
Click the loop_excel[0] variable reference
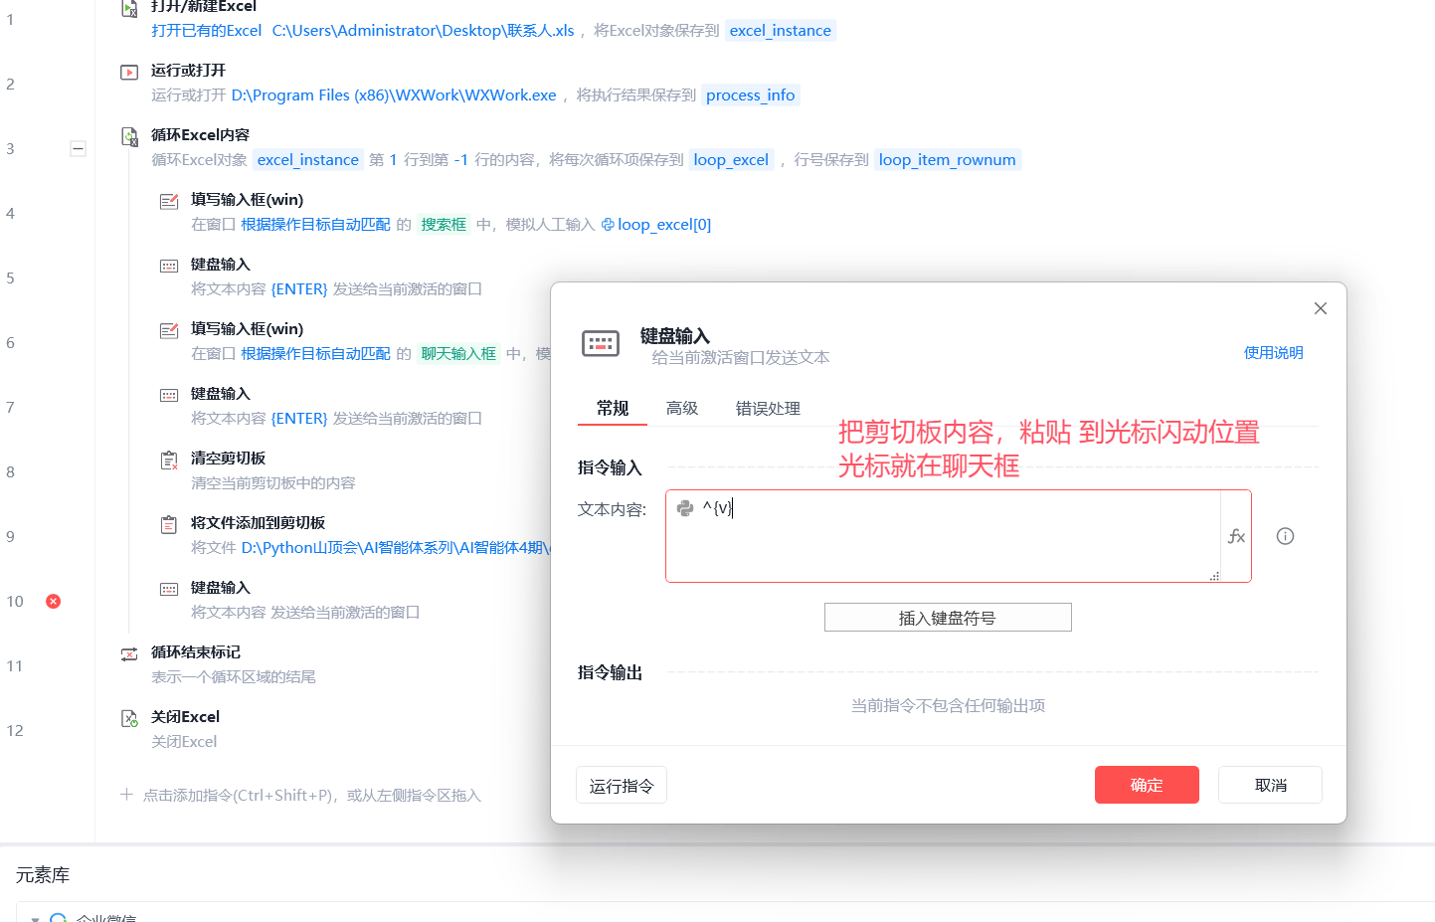point(656,224)
